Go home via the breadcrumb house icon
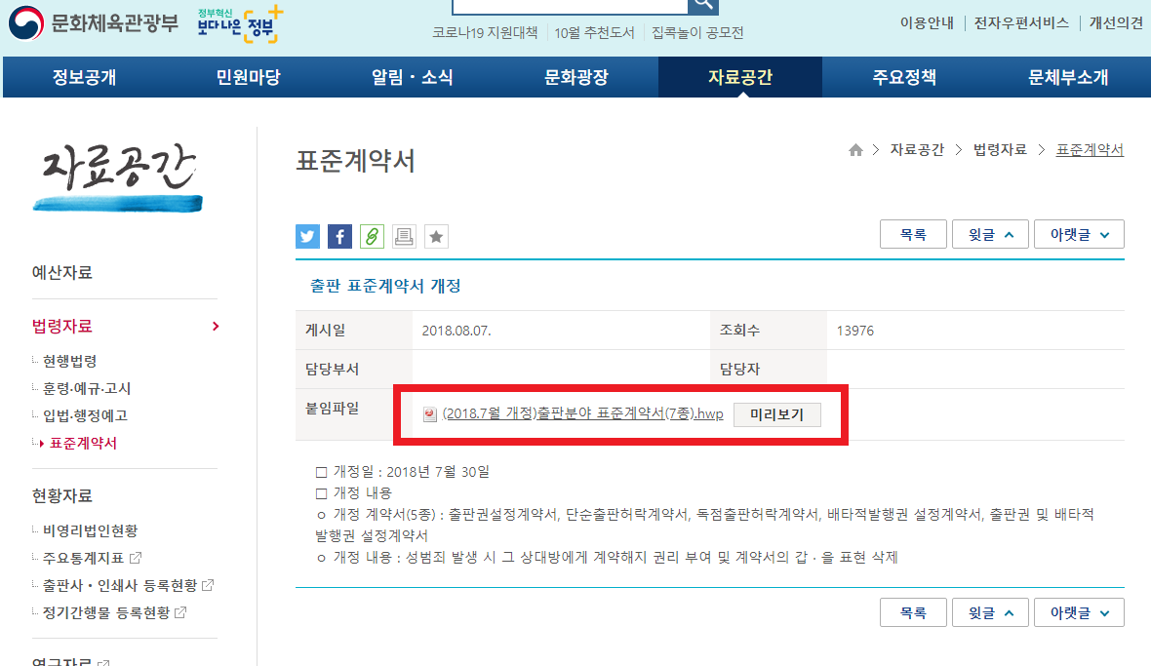 pyautogui.click(x=855, y=149)
